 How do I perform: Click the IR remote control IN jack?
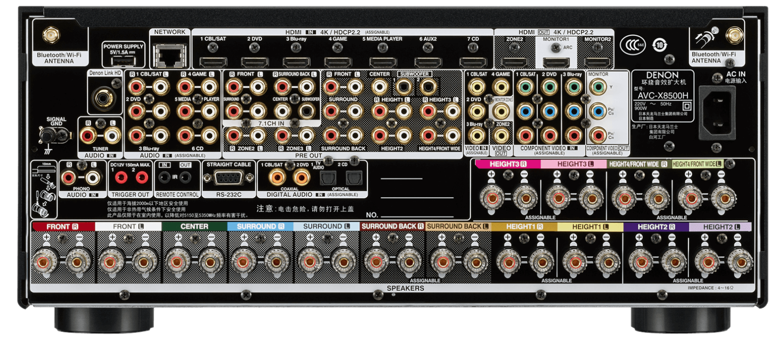(165, 177)
